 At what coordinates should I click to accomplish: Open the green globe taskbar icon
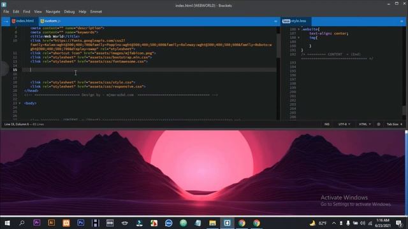click(183, 223)
